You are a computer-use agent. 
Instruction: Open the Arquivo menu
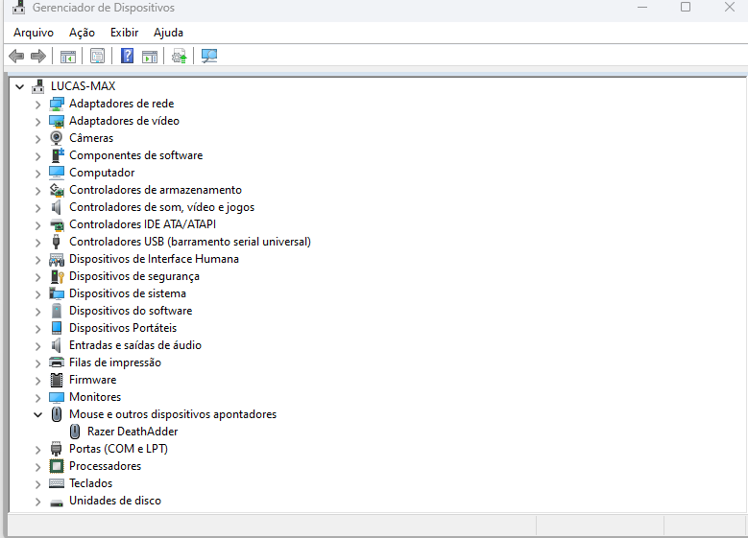point(34,33)
